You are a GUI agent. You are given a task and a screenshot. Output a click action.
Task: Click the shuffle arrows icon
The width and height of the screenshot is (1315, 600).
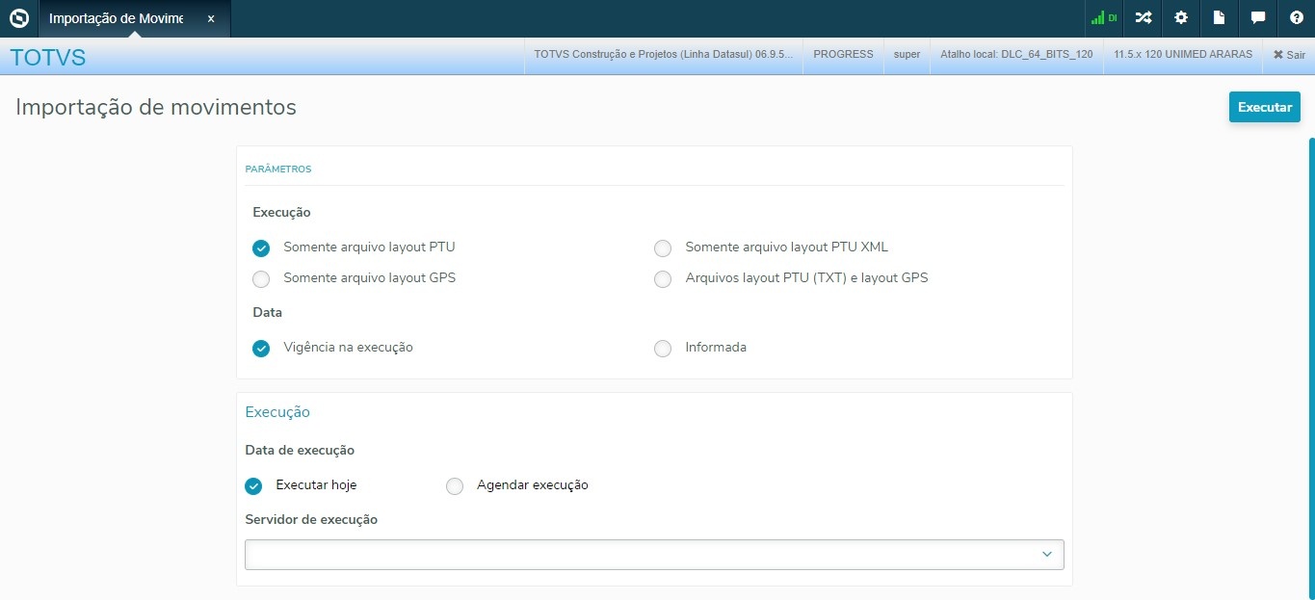(x=1143, y=18)
